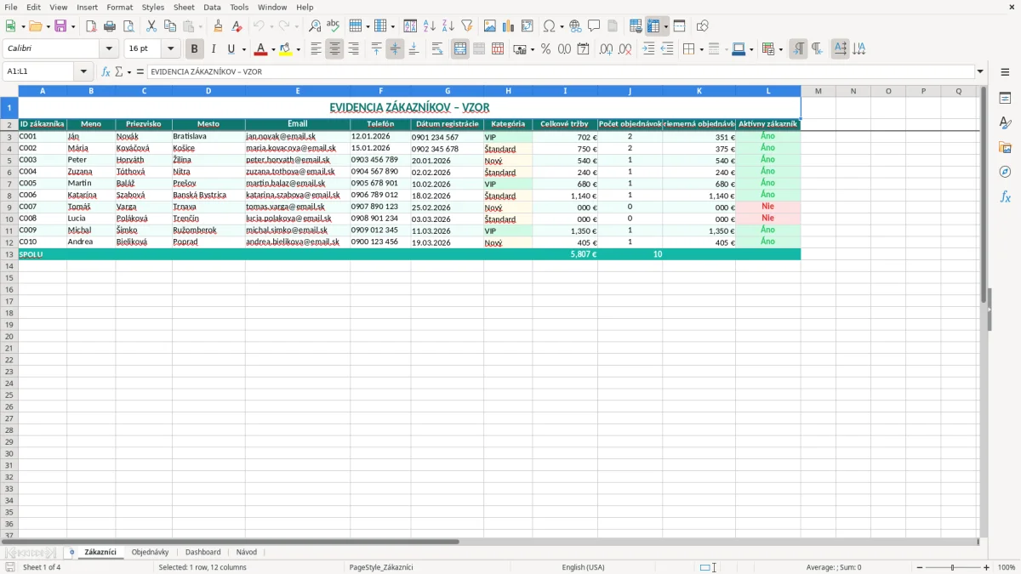Insert special character Omega icon

tap(549, 26)
